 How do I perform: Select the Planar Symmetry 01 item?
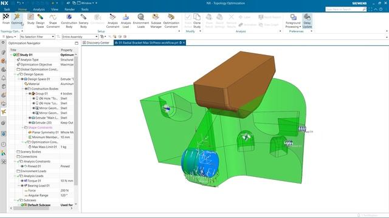(x=43, y=132)
